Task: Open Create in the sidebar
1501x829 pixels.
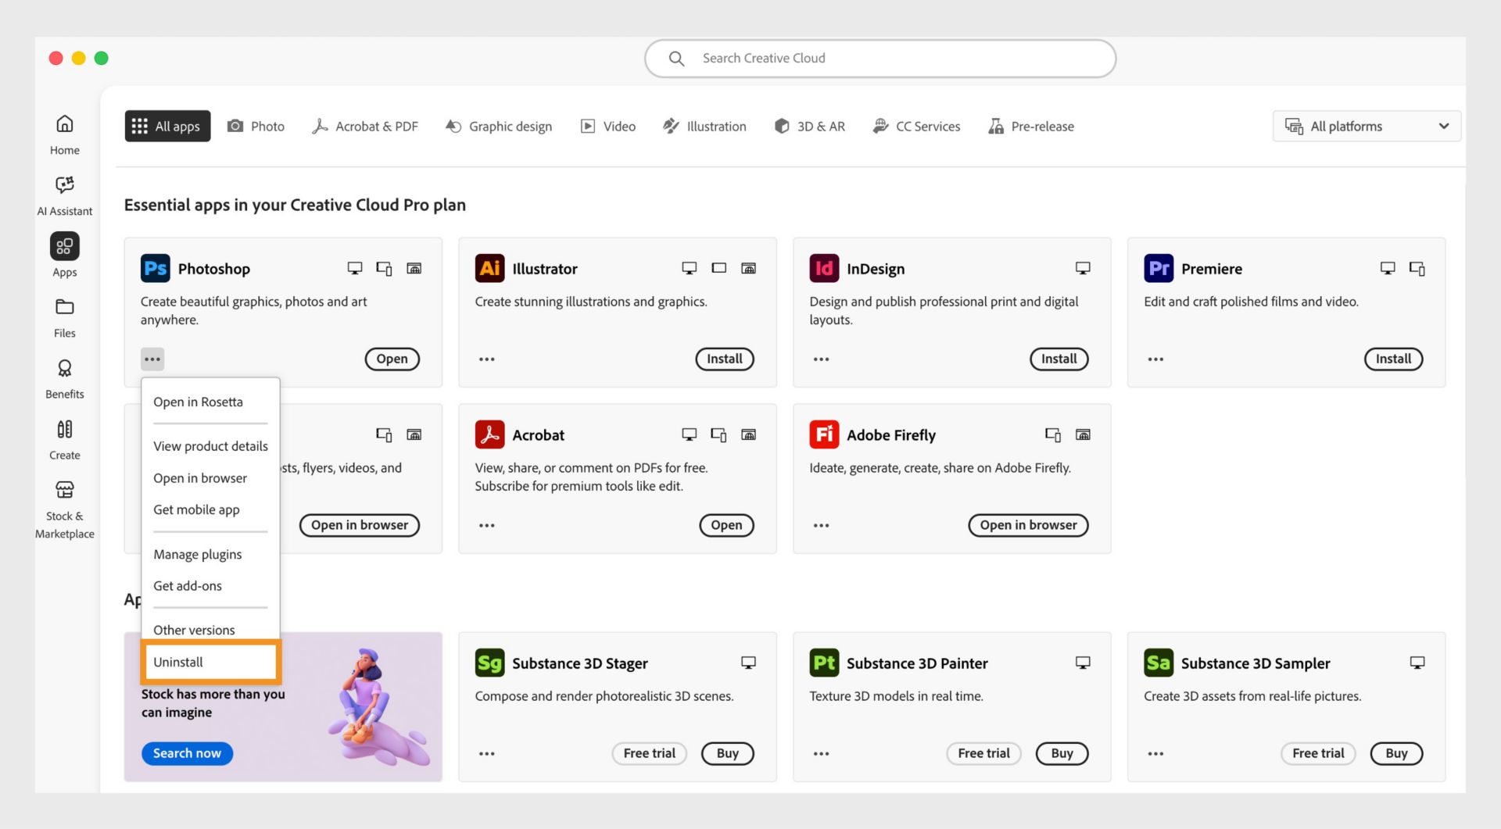Action: (x=64, y=439)
